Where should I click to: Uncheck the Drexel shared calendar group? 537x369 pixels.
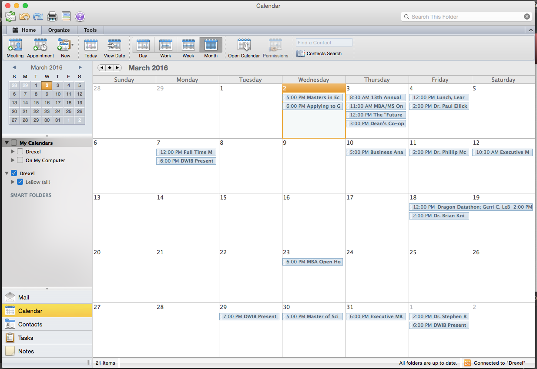click(14, 173)
